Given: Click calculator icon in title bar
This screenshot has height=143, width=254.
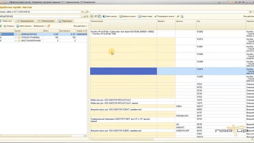Looking at the screenshot, I should (x=228, y=2).
